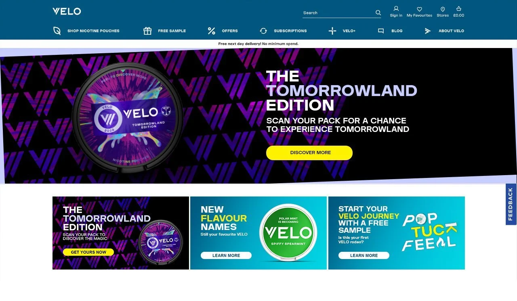517x301 pixels.
Task: Click the percent Offers icon
Action: click(211, 31)
